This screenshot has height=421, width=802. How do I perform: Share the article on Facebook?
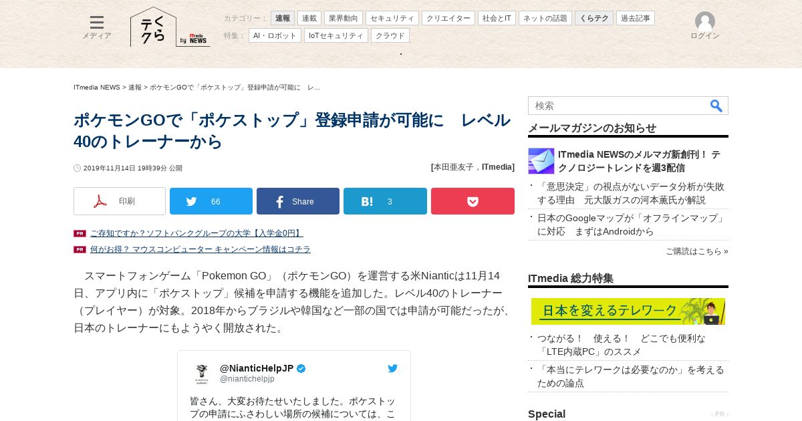click(298, 201)
